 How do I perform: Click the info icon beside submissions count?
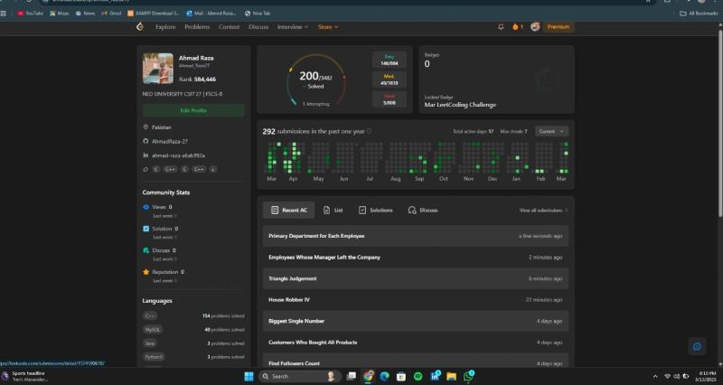369,131
